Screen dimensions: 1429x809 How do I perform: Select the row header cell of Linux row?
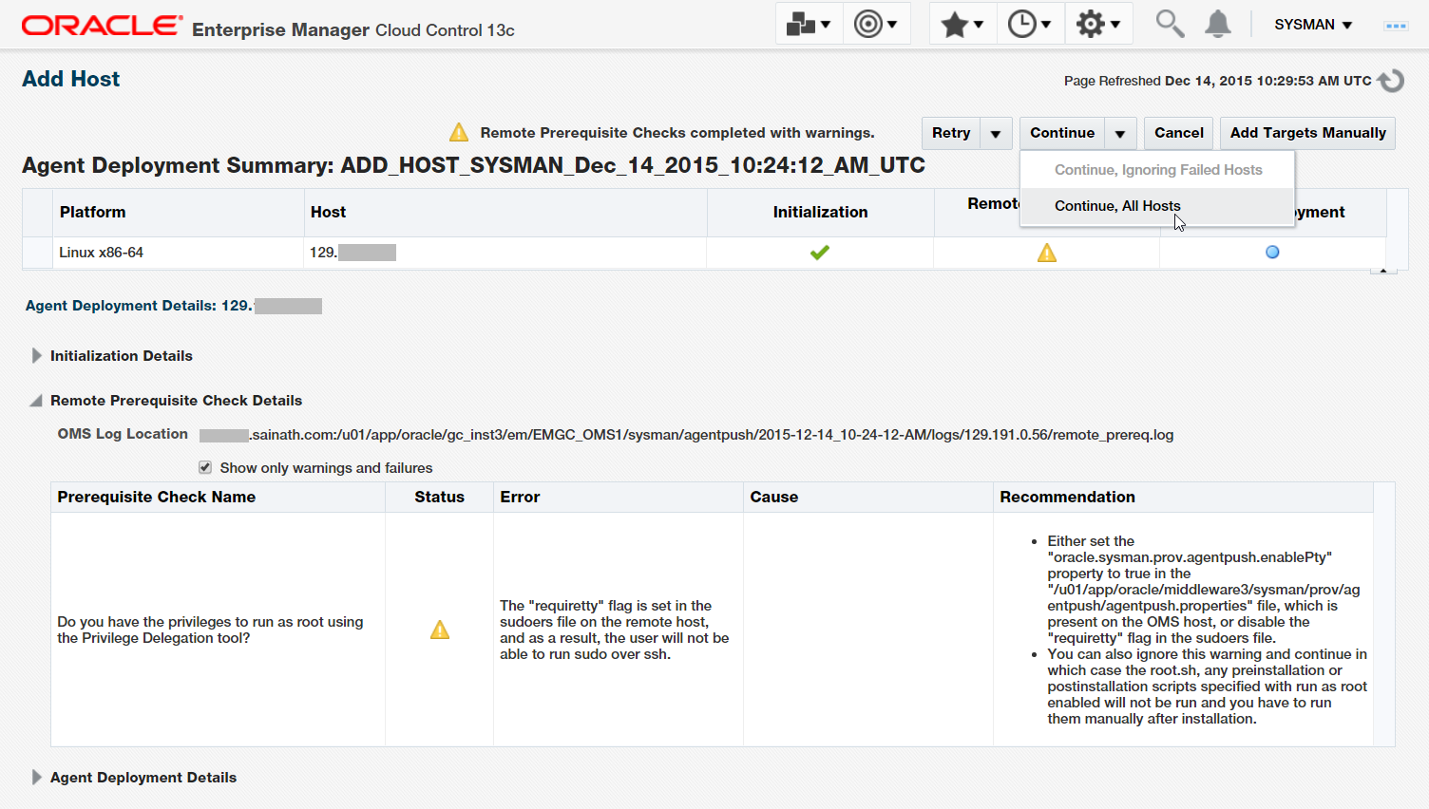click(x=37, y=253)
